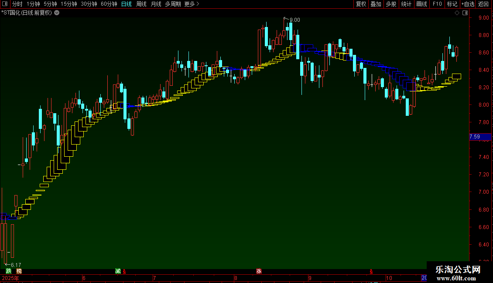Click month 10 on the time axis
The height and width of the screenshot is (283, 493).
[389, 278]
